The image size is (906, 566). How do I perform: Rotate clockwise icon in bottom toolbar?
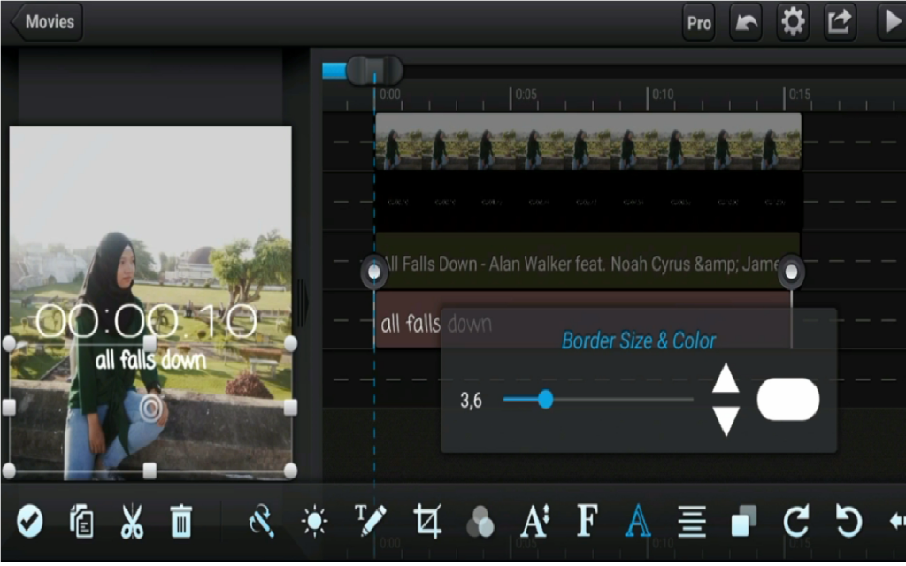click(796, 521)
